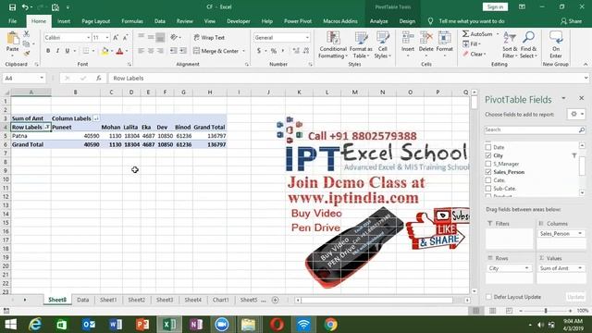Screen dimensions: 592x333
Task: Switch to the Insert ribbon tab
Action: click(64, 21)
